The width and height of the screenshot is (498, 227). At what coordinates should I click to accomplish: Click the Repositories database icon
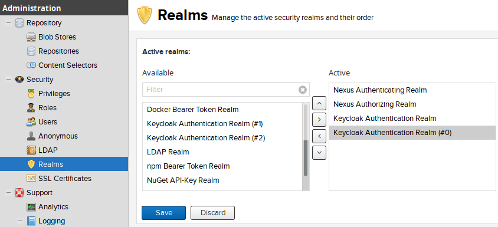[x=31, y=51]
